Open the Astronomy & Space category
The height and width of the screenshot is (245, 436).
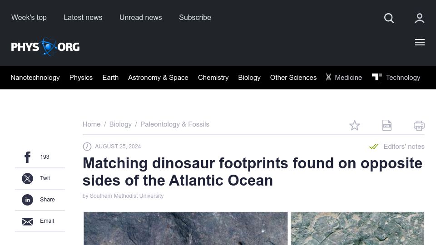point(158,78)
